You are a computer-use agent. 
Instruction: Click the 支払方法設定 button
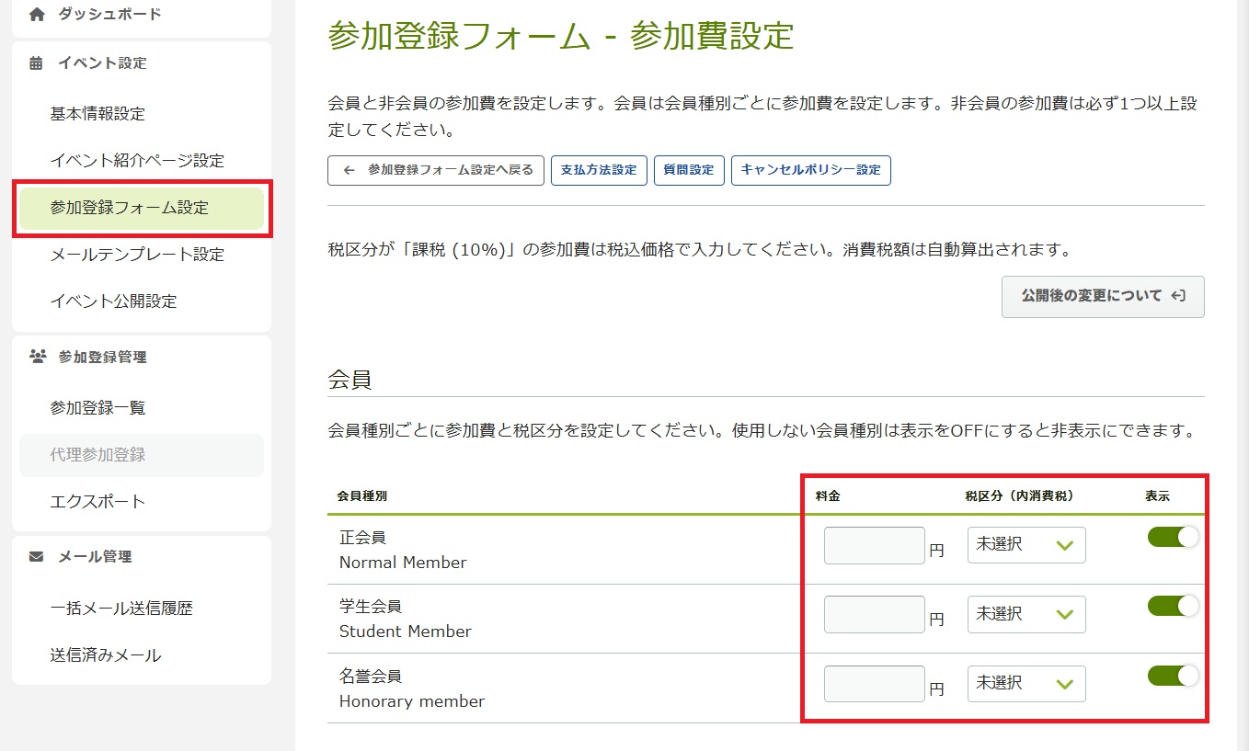point(599,170)
